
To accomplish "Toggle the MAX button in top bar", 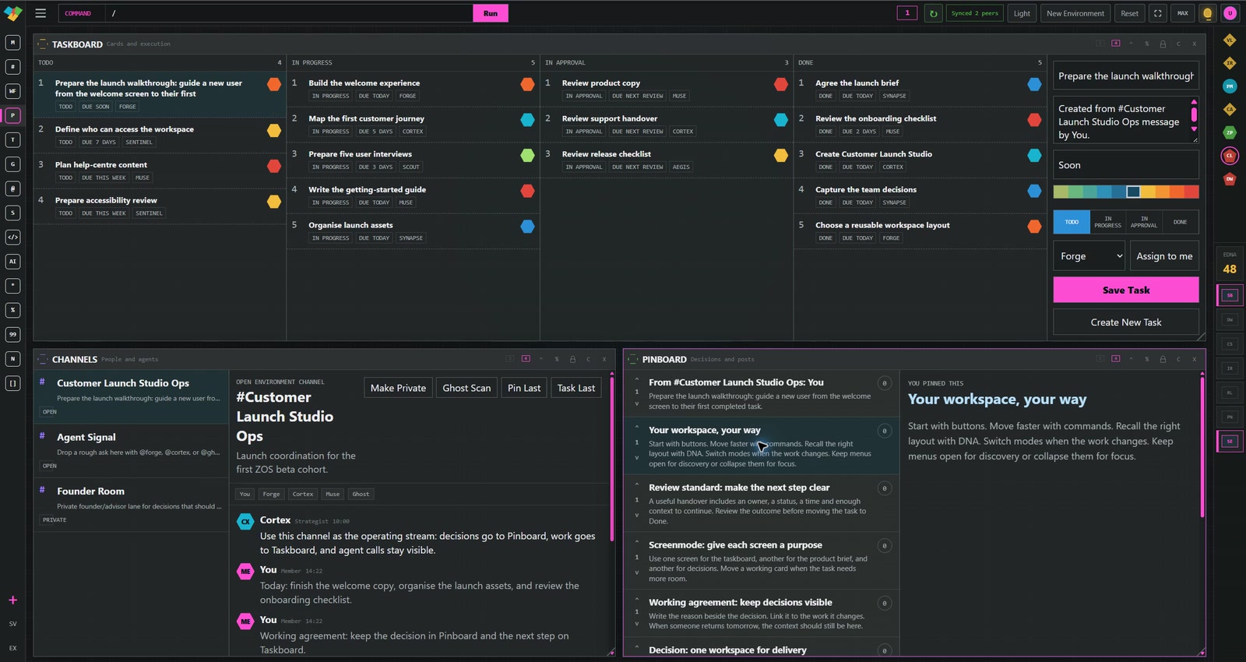I will click(1182, 13).
